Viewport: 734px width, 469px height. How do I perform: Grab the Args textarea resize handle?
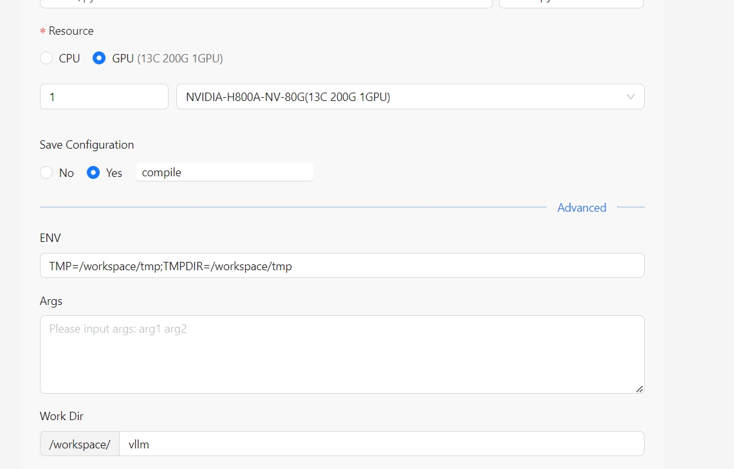[639, 389]
